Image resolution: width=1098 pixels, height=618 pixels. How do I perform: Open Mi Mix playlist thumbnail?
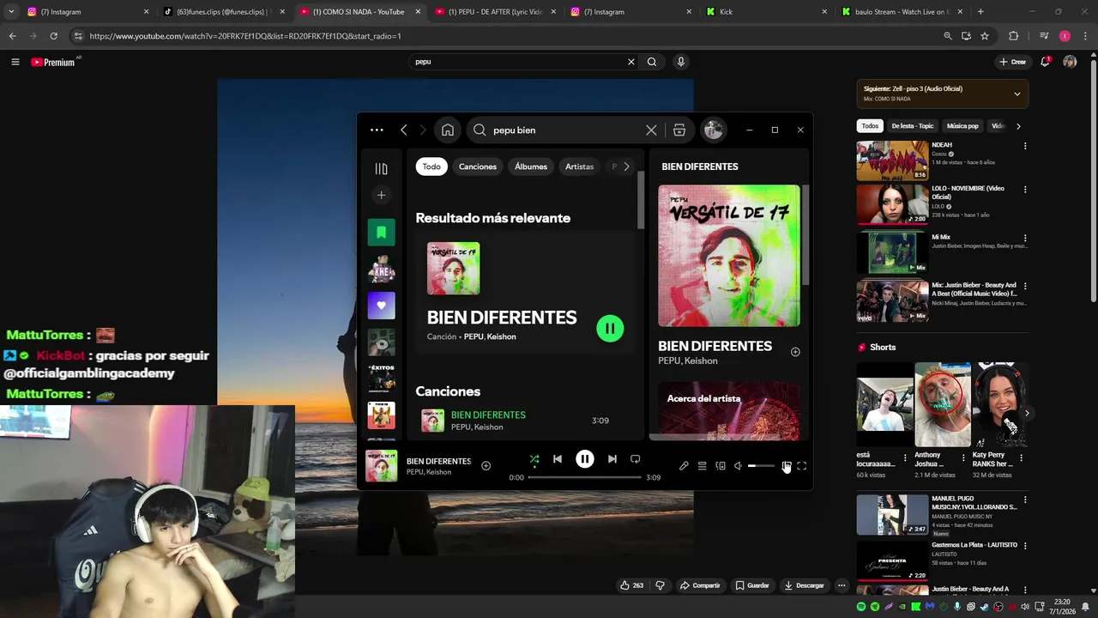coord(892,252)
